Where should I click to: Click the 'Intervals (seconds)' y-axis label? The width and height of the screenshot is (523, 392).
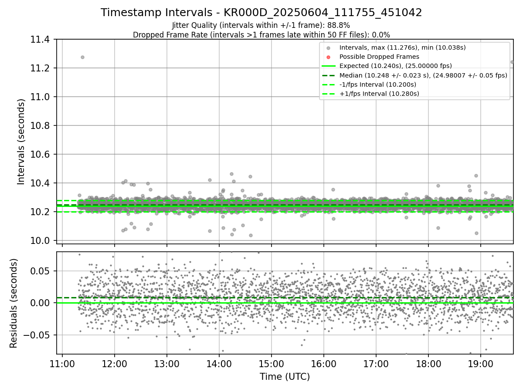21,142
